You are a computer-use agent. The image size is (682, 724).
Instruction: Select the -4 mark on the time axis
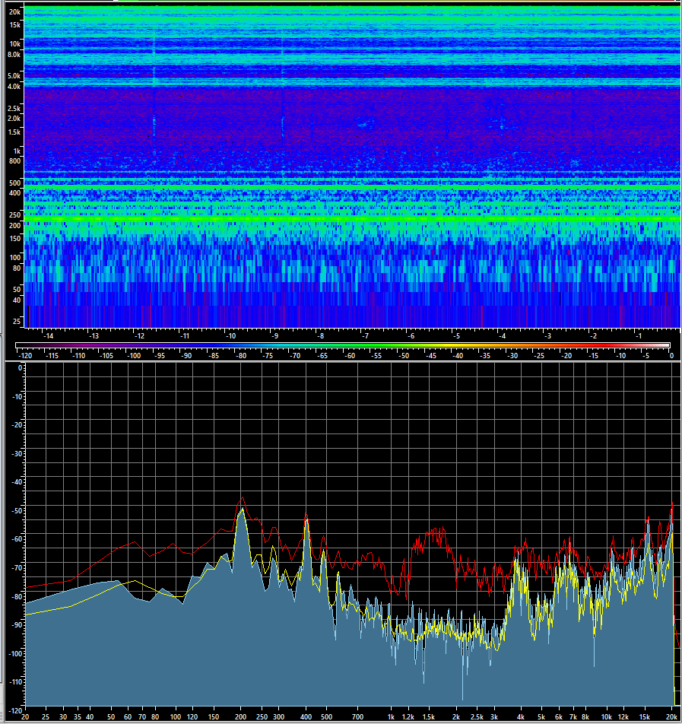(502, 335)
